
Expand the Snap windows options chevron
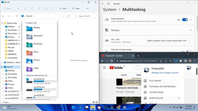coord(191,20)
